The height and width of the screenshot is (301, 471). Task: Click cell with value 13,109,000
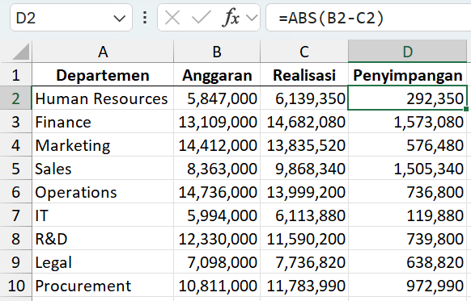point(217,122)
